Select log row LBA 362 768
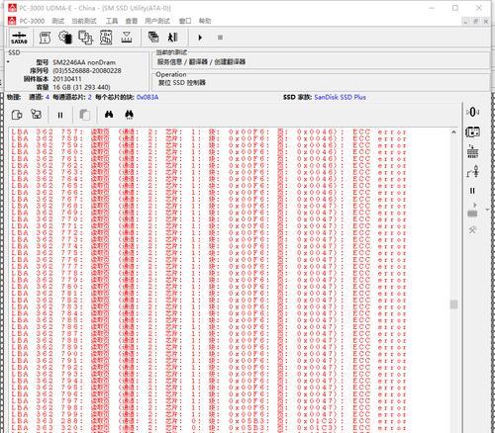Viewport: 495px width, 433px height. (x=209, y=206)
